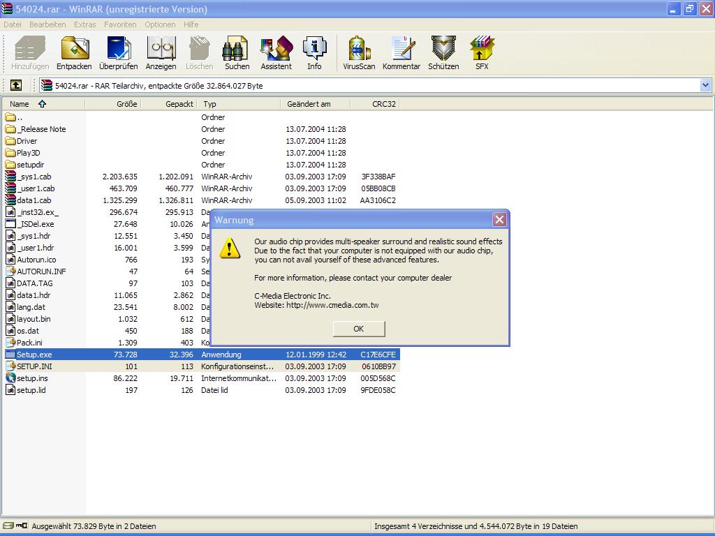The height and width of the screenshot is (536, 715).
Task: Click the Hinzufügen toolbar icon
Action: [29, 53]
